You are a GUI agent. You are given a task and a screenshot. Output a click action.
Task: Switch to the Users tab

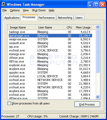coord(79,18)
